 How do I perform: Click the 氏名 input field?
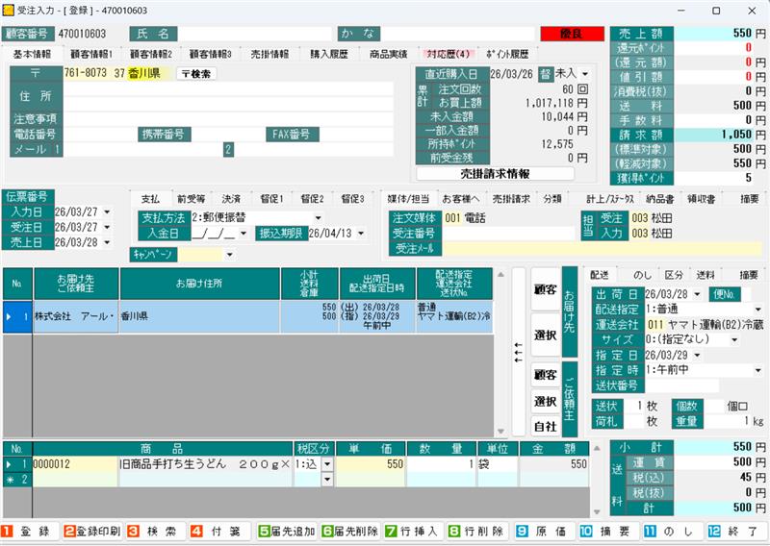click(x=255, y=34)
